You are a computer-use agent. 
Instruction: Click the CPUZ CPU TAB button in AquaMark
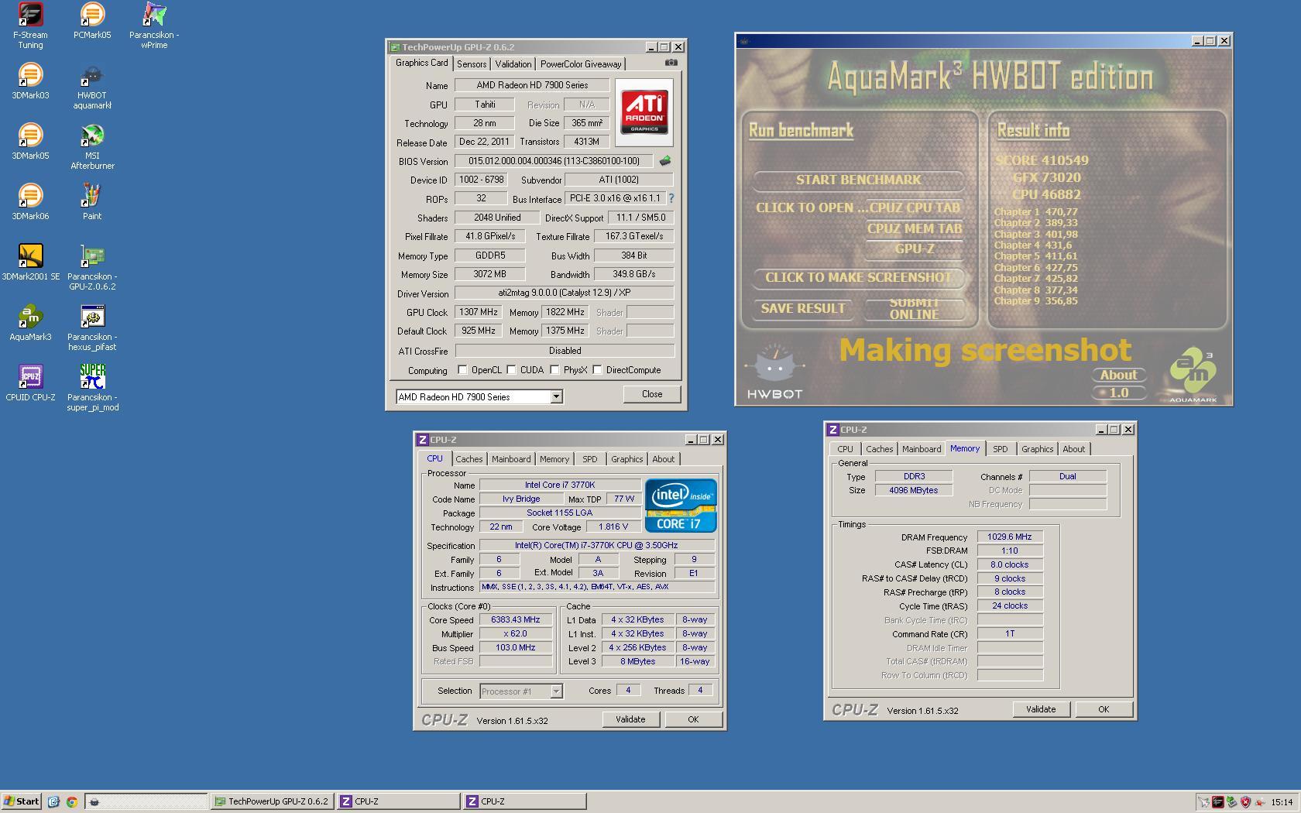pyautogui.click(x=915, y=208)
